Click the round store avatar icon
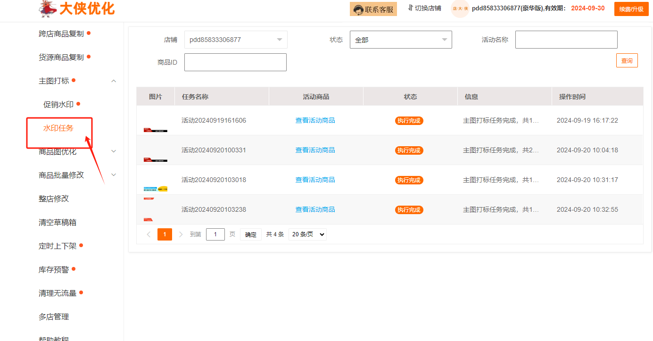 click(x=460, y=8)
